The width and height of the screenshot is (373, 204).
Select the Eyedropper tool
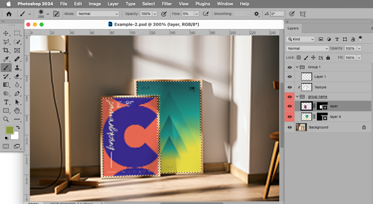tap(6, 59)
